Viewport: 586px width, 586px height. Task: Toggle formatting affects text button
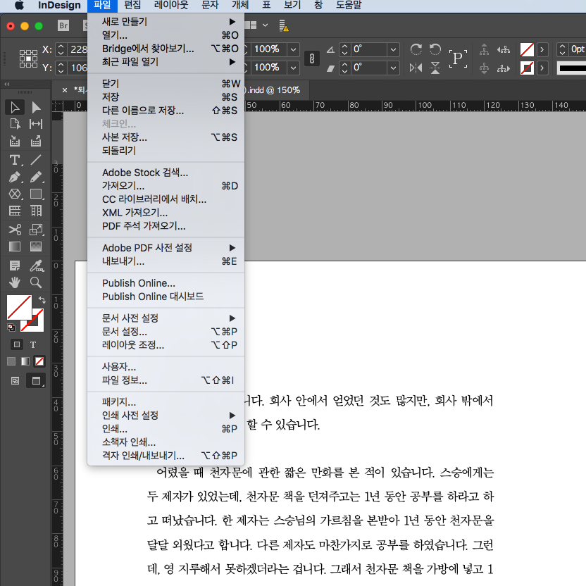[x=32, y=344]
